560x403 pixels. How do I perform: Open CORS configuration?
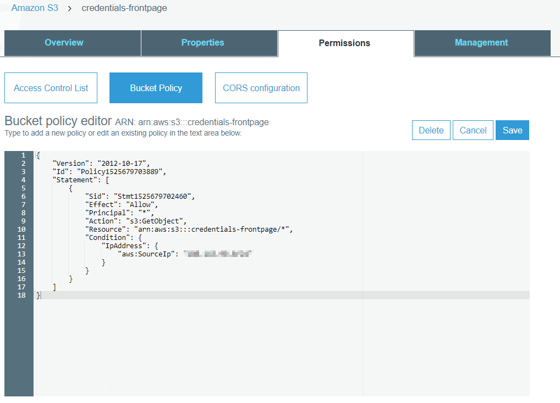click(261, 88)
